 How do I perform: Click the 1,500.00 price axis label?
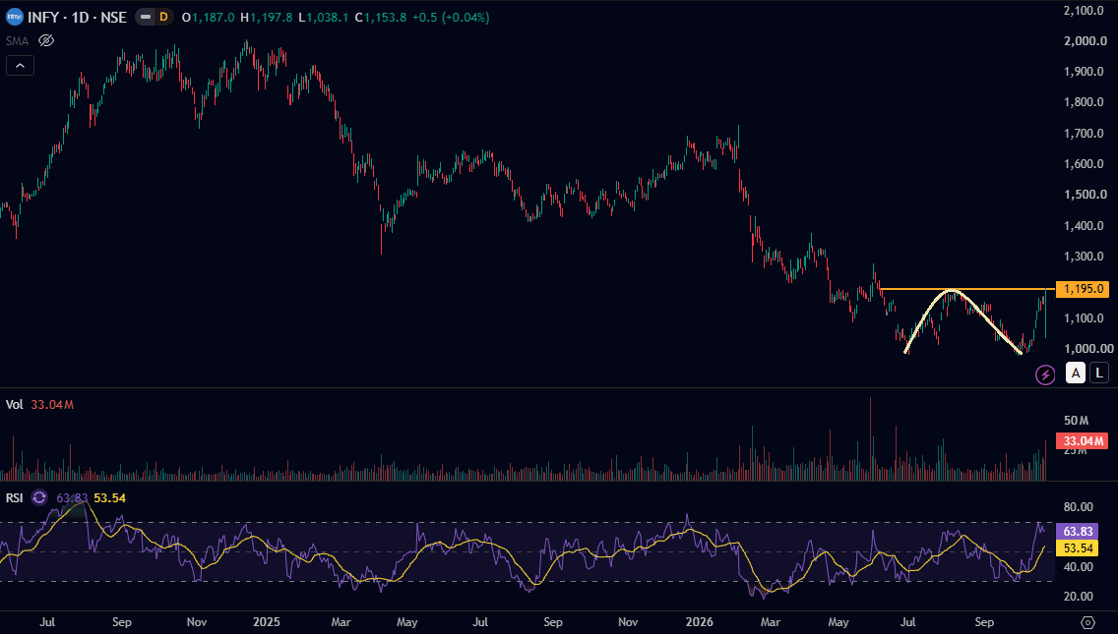(x=1086, y=195)
